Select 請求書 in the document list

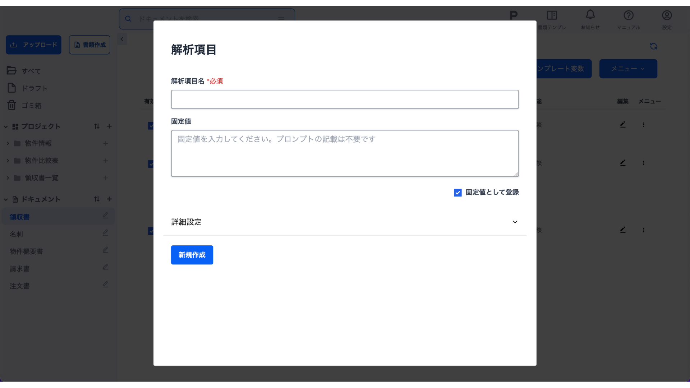point(20,269)
